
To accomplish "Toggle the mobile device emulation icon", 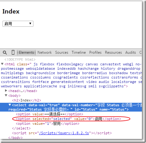I will (13, 52).
